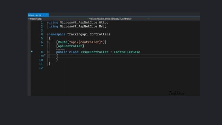Click the ApiController attribute on line 7
This screenshot has height=125, width=222.
[x=70, y=46]
